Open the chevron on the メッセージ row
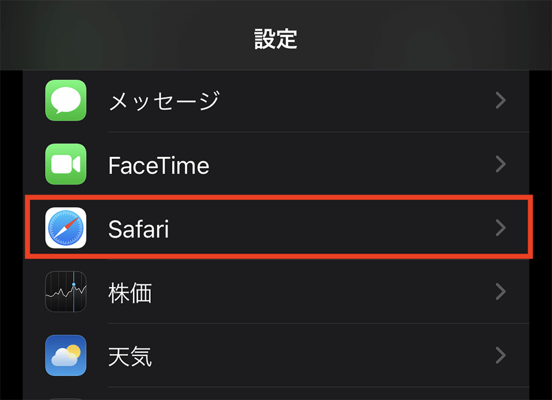Screen dimensions: 552x400 500,100
